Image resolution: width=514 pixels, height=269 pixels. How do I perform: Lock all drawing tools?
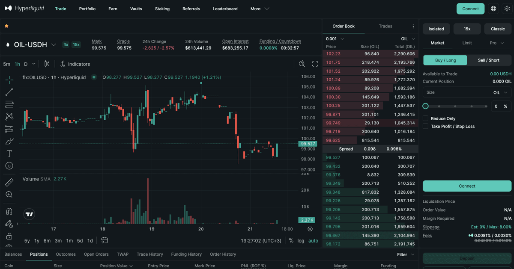click(x=9, y=236)
